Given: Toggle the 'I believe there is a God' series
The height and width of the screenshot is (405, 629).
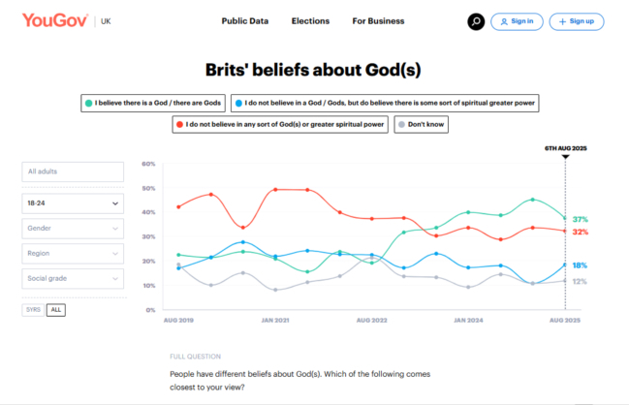Looking at the screenshot, I should (156, 101).
